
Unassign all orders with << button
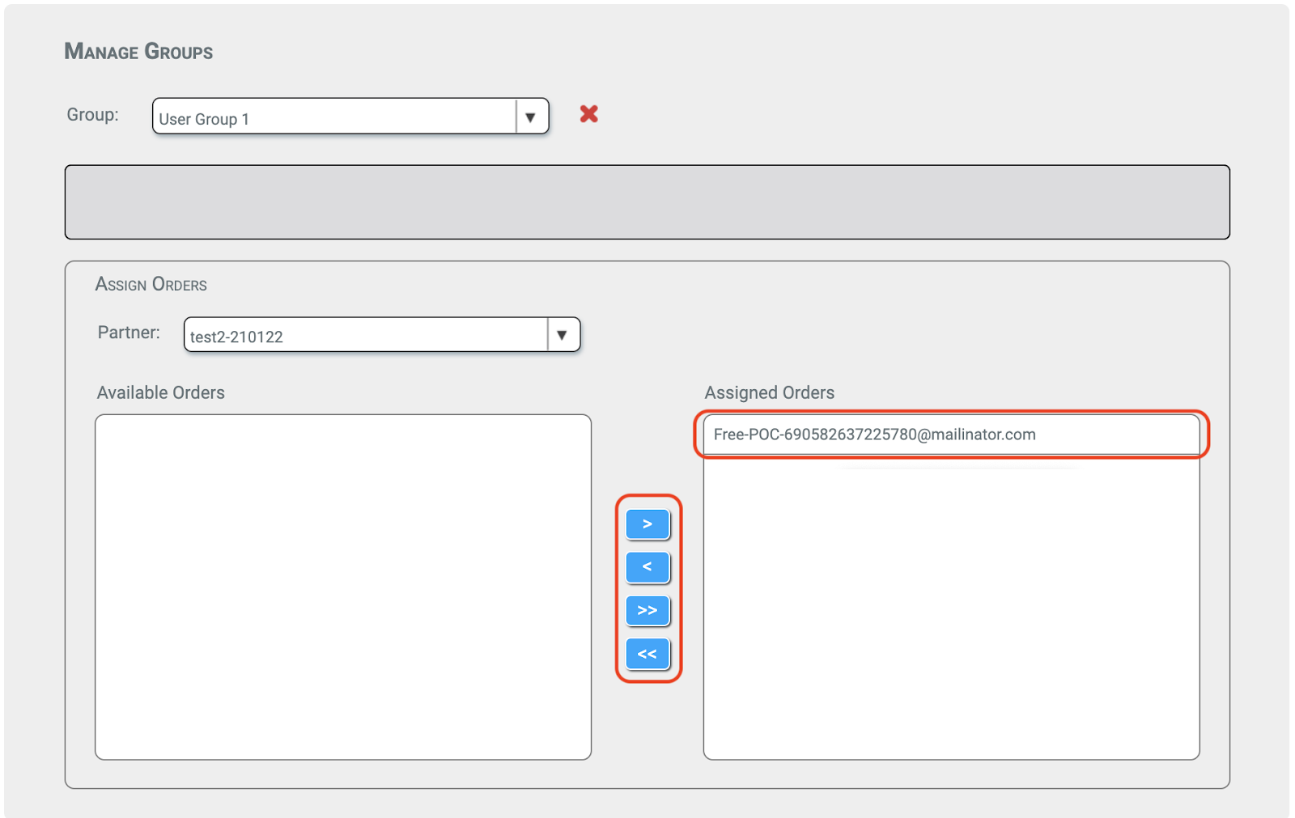click(647, 654)
